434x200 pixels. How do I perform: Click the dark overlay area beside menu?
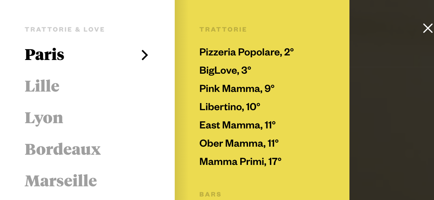coord(391,112)
